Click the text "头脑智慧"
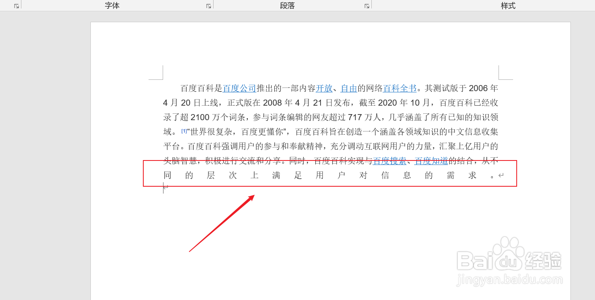 point(180,161)
